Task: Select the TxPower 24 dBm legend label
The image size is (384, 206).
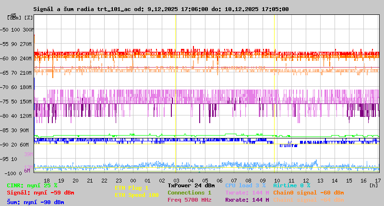Action: [x=191, y=185]
